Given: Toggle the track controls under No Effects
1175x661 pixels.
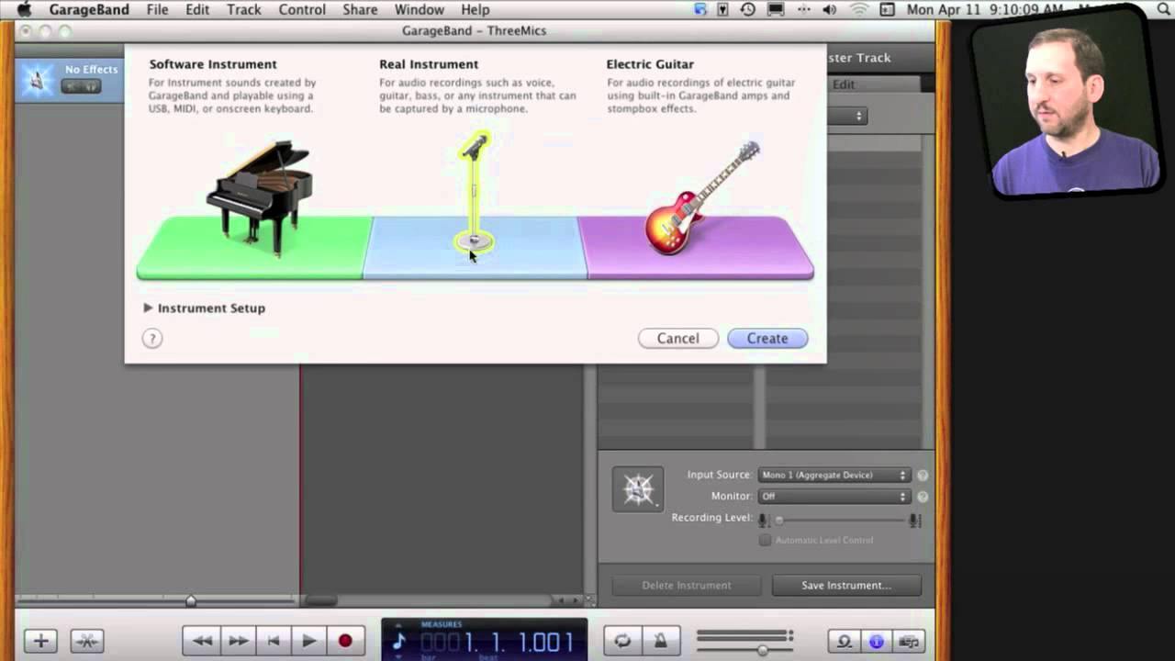Looking at the screenshot, I should click(81, 86).
